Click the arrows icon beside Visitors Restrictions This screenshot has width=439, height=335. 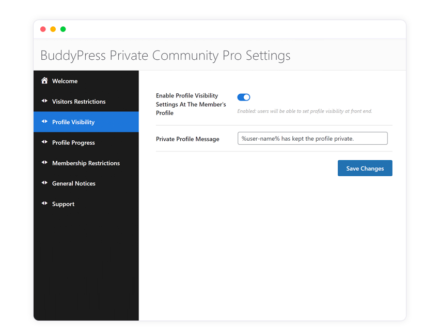click(x=44, y=101)
